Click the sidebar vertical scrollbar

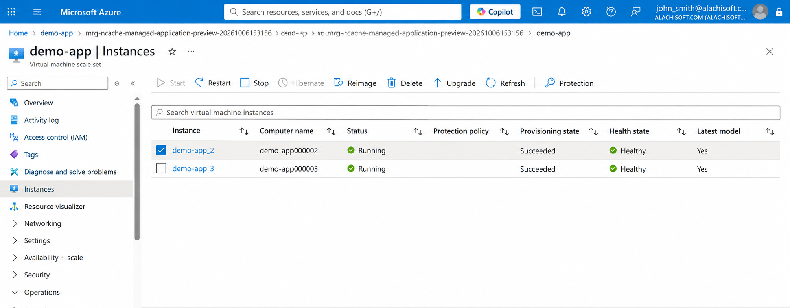tap(137, 171)
